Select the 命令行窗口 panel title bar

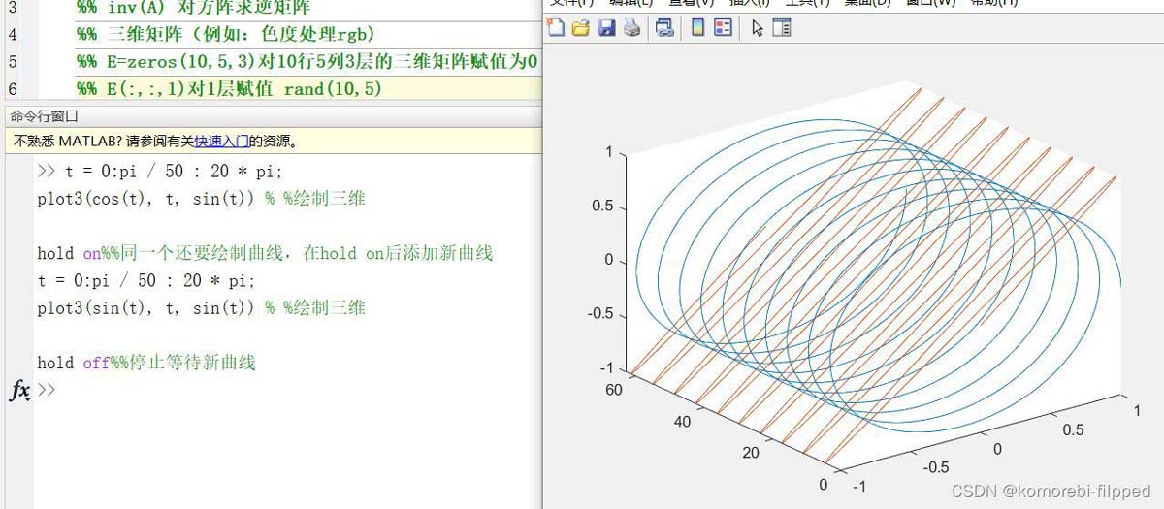[45, 116]
